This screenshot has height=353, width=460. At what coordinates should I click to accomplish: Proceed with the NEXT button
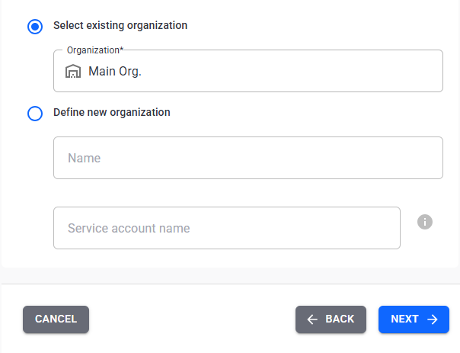tap(414, 319)
